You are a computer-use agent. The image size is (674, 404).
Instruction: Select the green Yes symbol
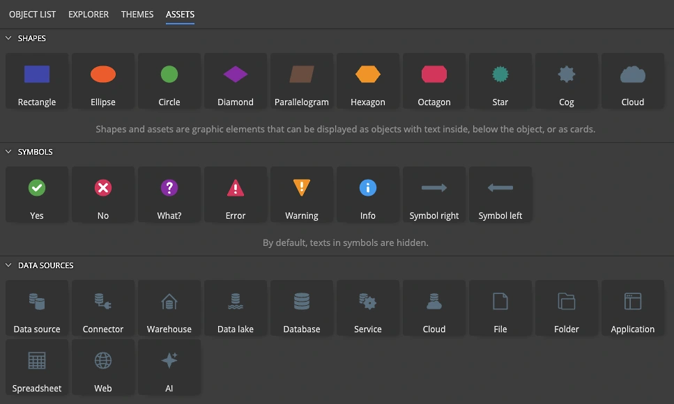click(37, 194)
